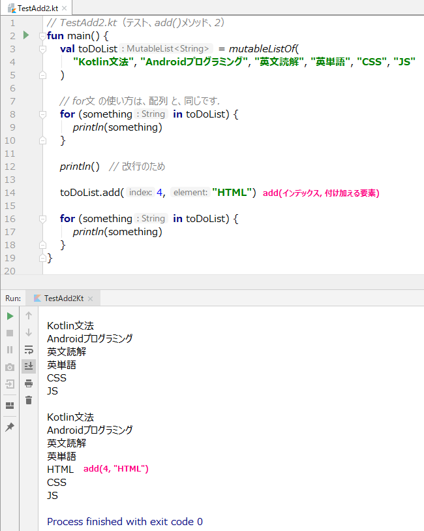The height and width of the screenshot is (531, 424).
Task: Dump threads with the camera icon
Action: tap(10, 368)
